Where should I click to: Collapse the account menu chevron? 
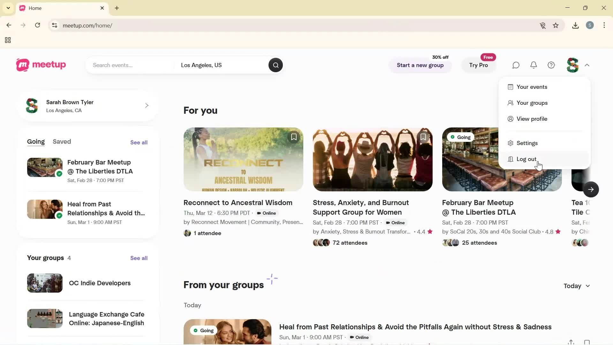coord(587,65)
